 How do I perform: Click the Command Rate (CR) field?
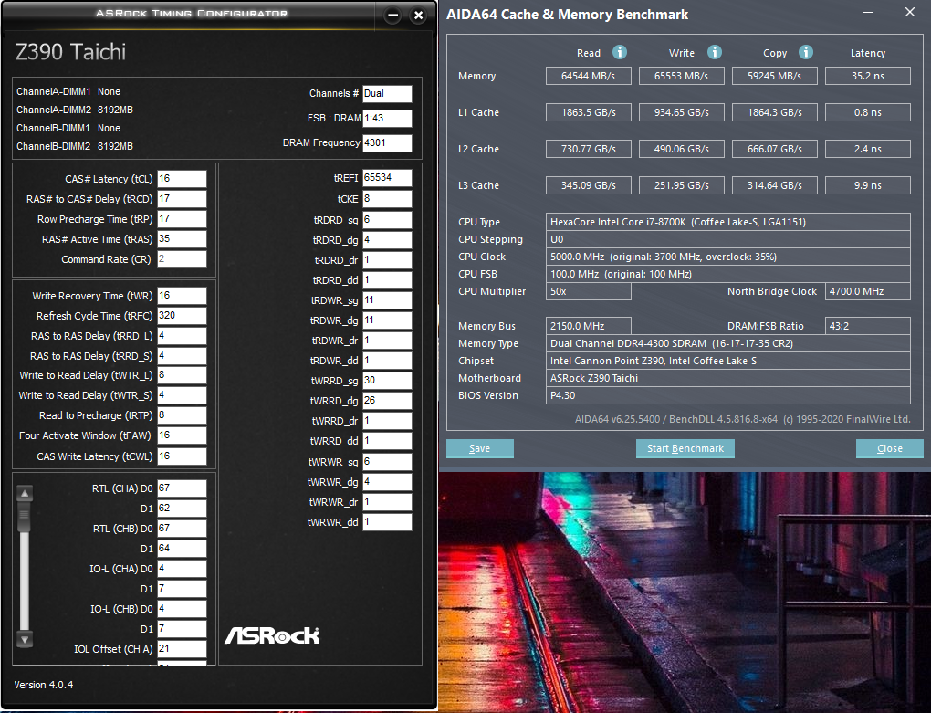182,259
